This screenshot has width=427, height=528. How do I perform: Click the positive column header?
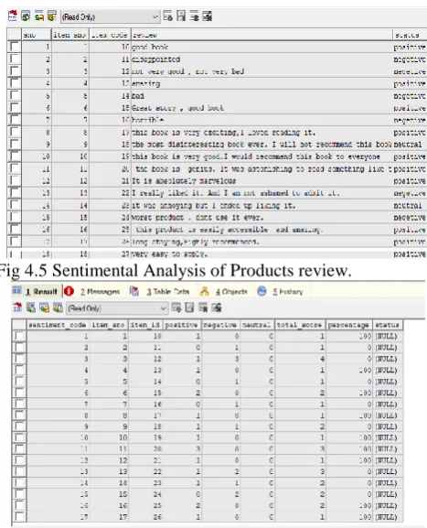pos(182,325)
